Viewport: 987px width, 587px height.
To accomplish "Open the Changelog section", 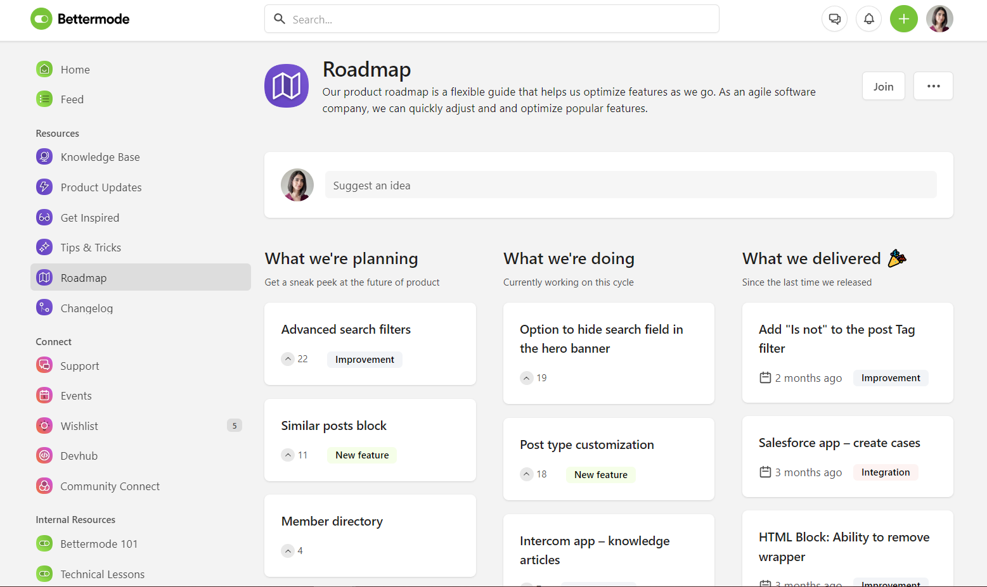I will coord(86,308).
